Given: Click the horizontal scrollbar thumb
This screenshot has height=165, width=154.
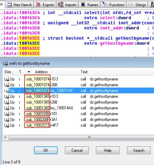Looking at the screenshot, I should (81, 137).
